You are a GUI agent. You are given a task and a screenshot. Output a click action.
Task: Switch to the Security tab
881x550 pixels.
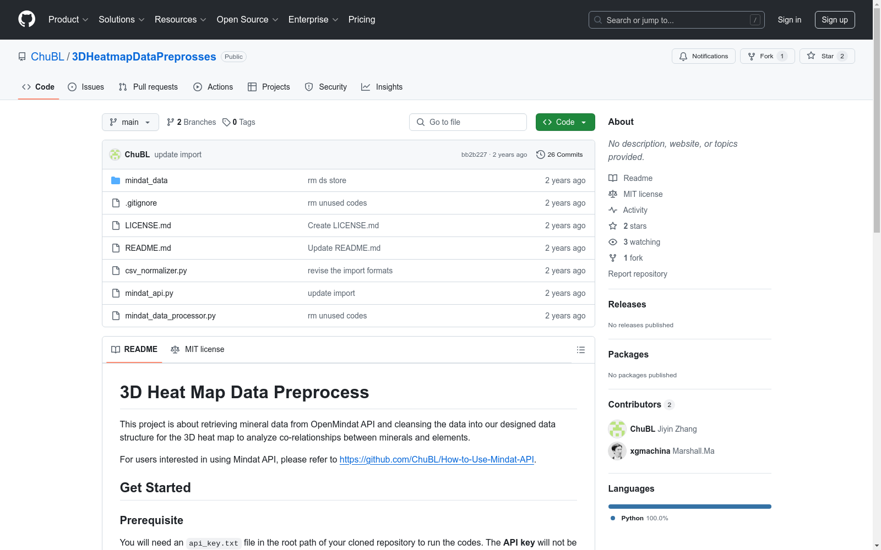point(326,87)
